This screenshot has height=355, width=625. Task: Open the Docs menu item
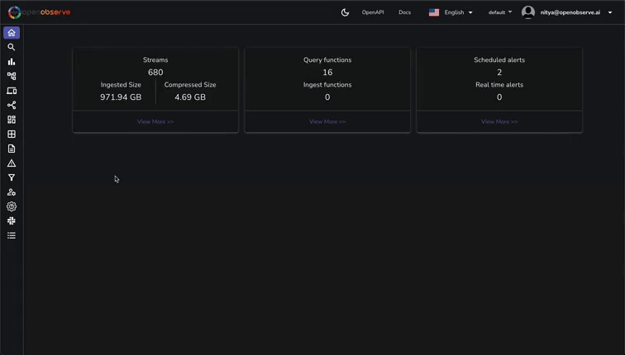pyautogui.click(x=404, y=12)
